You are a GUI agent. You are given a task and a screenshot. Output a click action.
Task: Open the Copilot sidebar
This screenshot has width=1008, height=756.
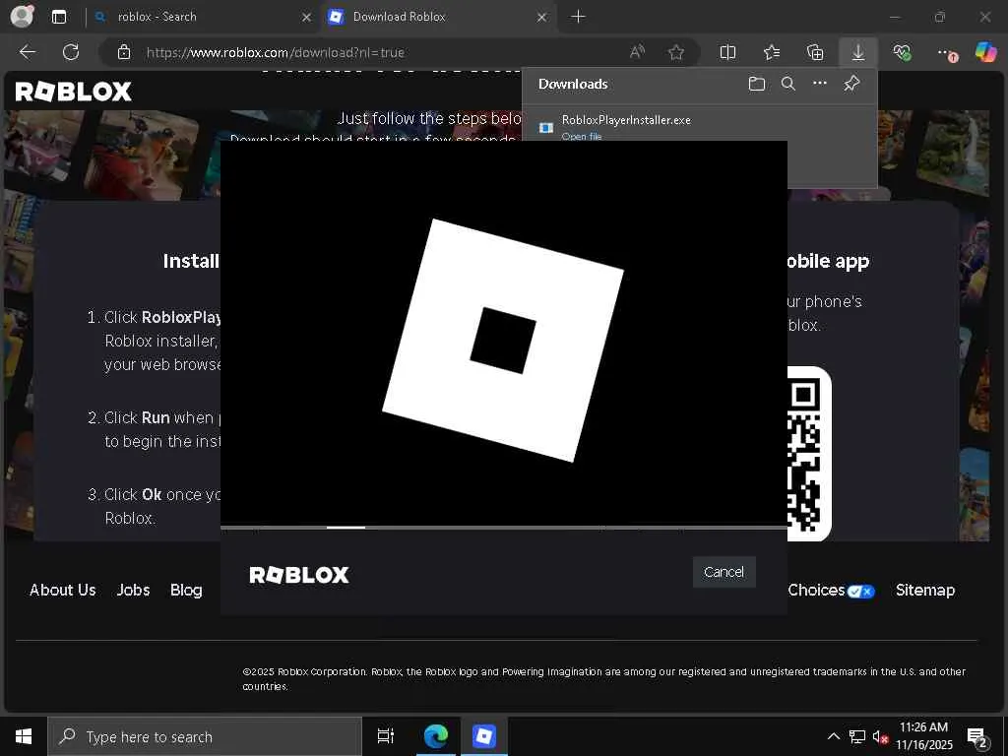pos(985,52)
